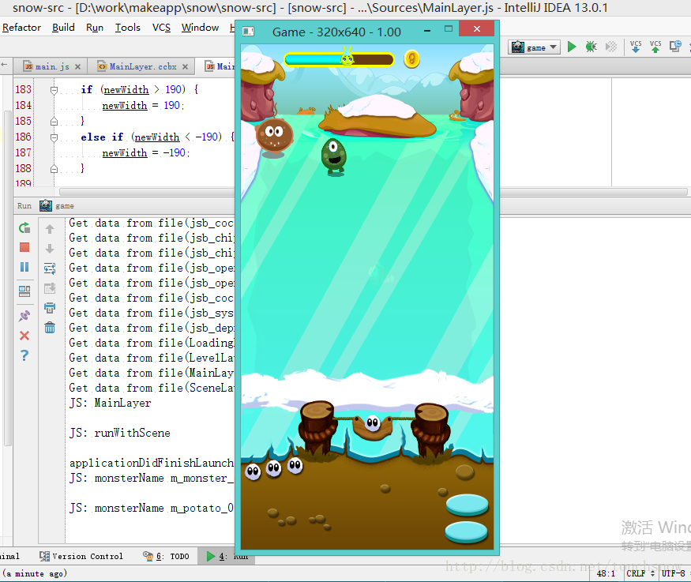The height and width of the screenshot is (582, 691).
Task: Click the Run with Coverage icon
Action: [x=610, y=47]
